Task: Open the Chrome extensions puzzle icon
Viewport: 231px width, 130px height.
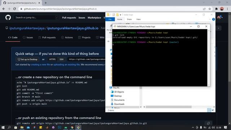Action: tap(216, 9)
